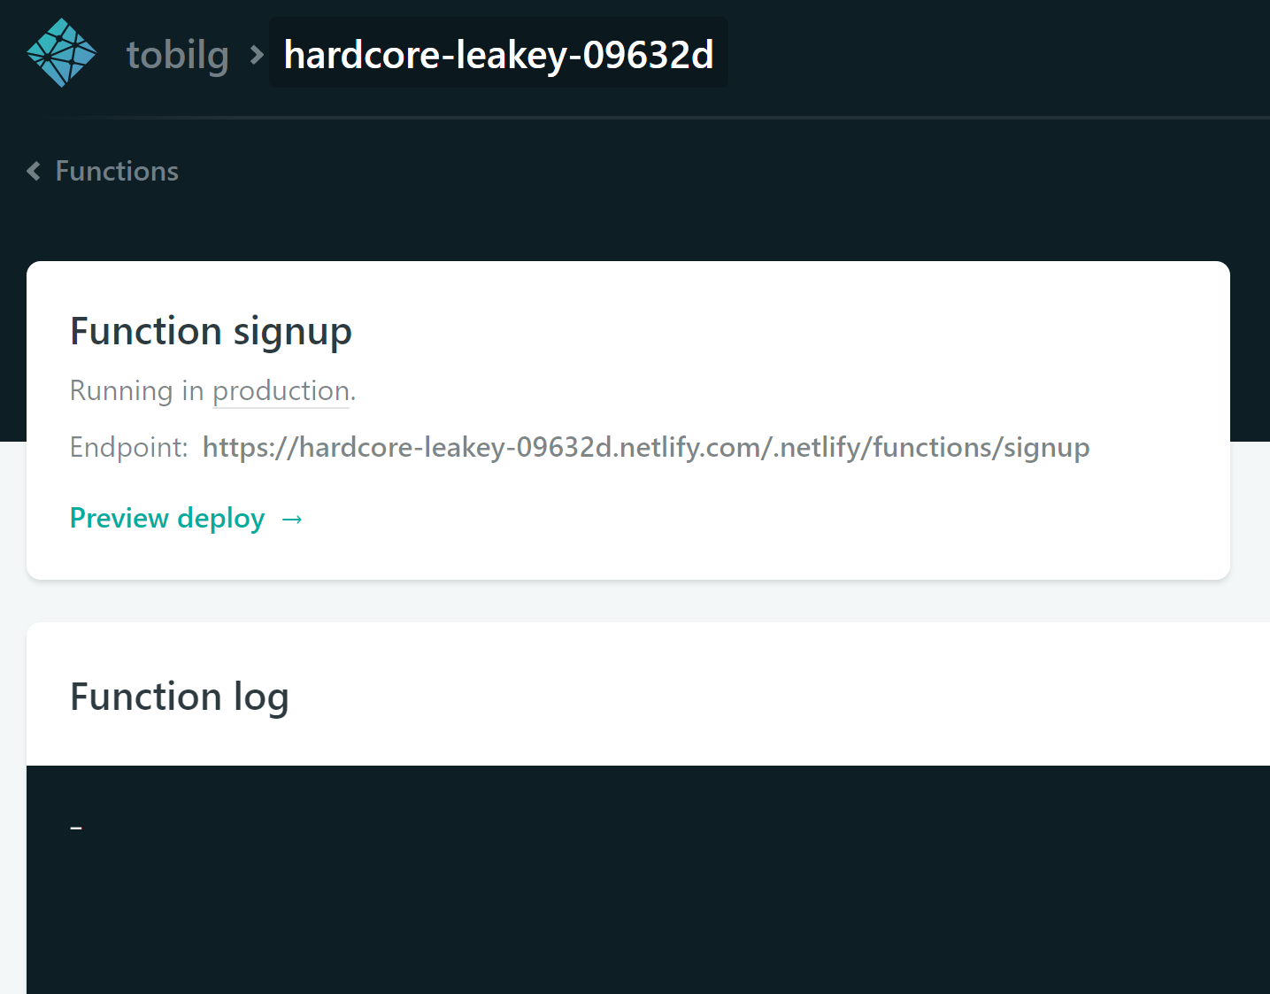Click the breadcrumb chevron after tobilg
Screen dimensions: 1270x994
click(258, 56)
